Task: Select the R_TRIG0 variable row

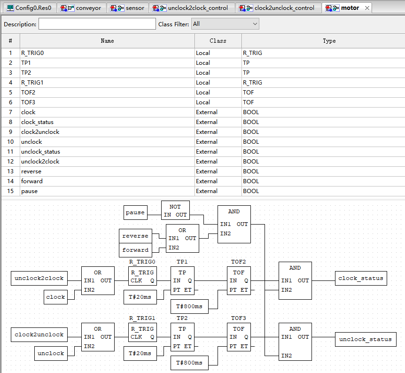Action: pos(203,53)
